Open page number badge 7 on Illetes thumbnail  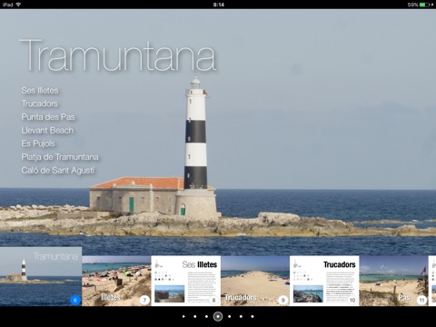[x=144, y=300]
